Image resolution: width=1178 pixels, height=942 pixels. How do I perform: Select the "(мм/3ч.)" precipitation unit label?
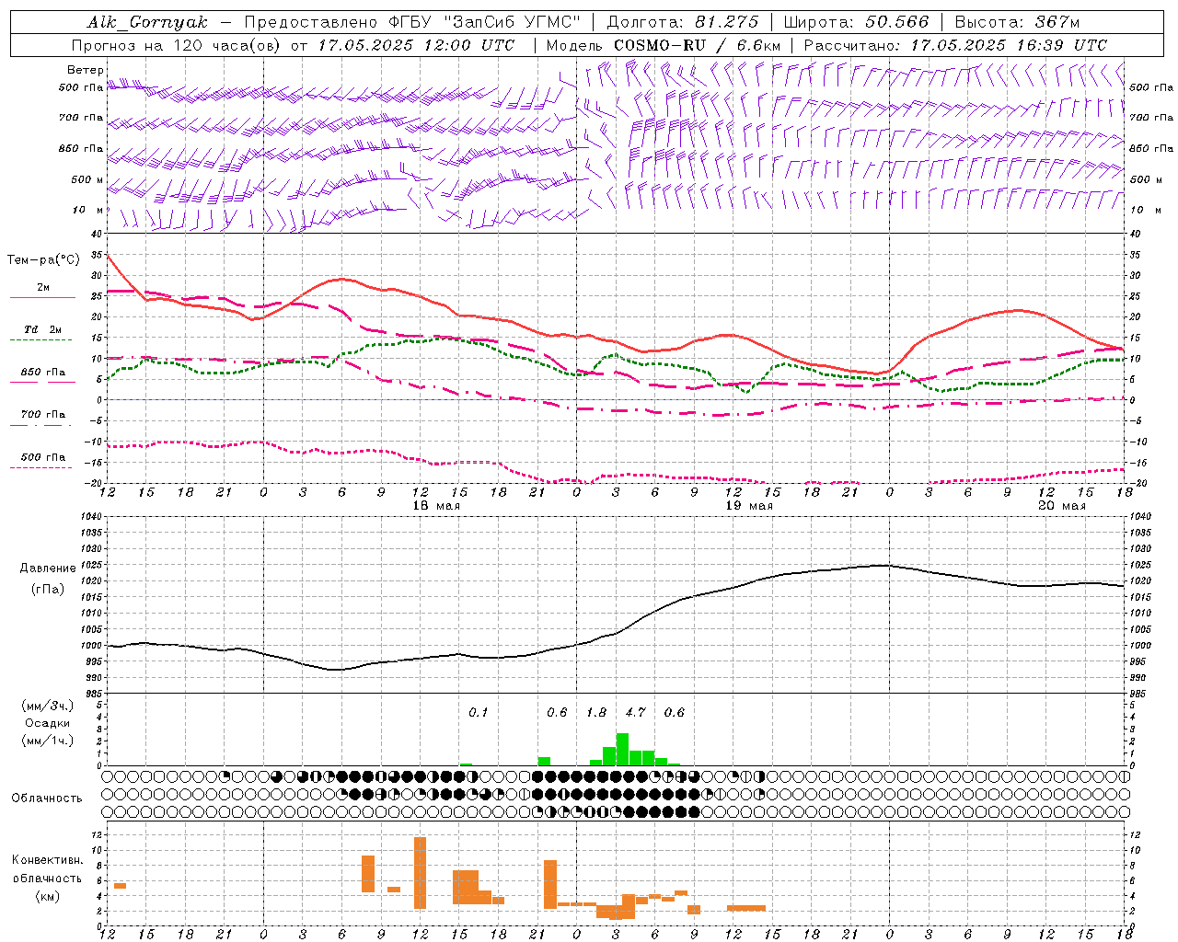click(48, 706)
